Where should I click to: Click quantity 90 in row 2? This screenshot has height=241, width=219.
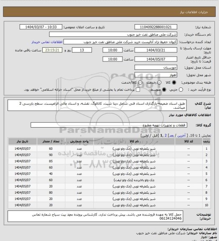click(x=51, y=155)
